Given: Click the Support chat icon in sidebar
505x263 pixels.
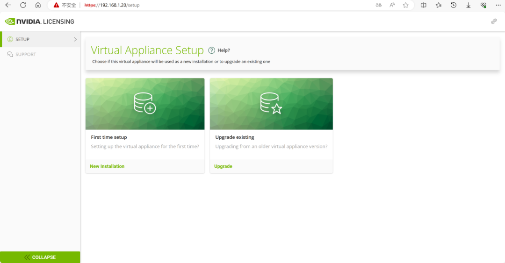Looking at the screenshot, I should [10, 54].
